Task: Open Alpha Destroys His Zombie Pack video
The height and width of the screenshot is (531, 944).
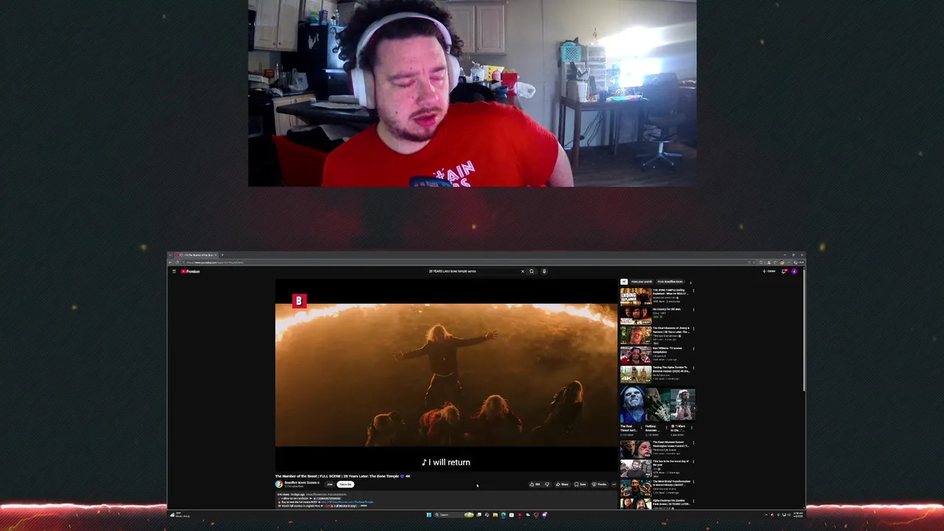Action: (x=635, y=504)
